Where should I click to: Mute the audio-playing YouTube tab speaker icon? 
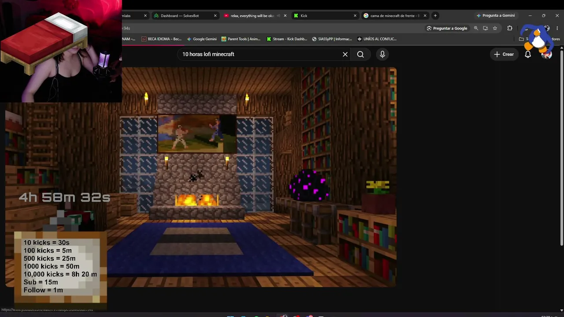coord(278,16)
